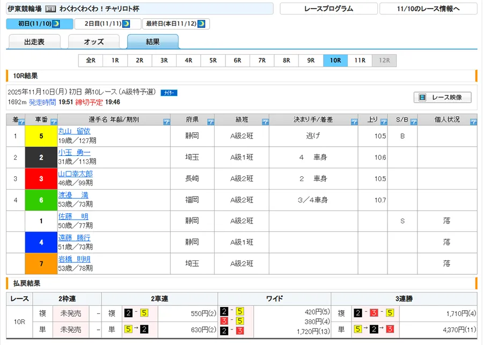Select the 2日目(11/11) day tab
This screenshot has width=483, height=345.
point(107,24)
